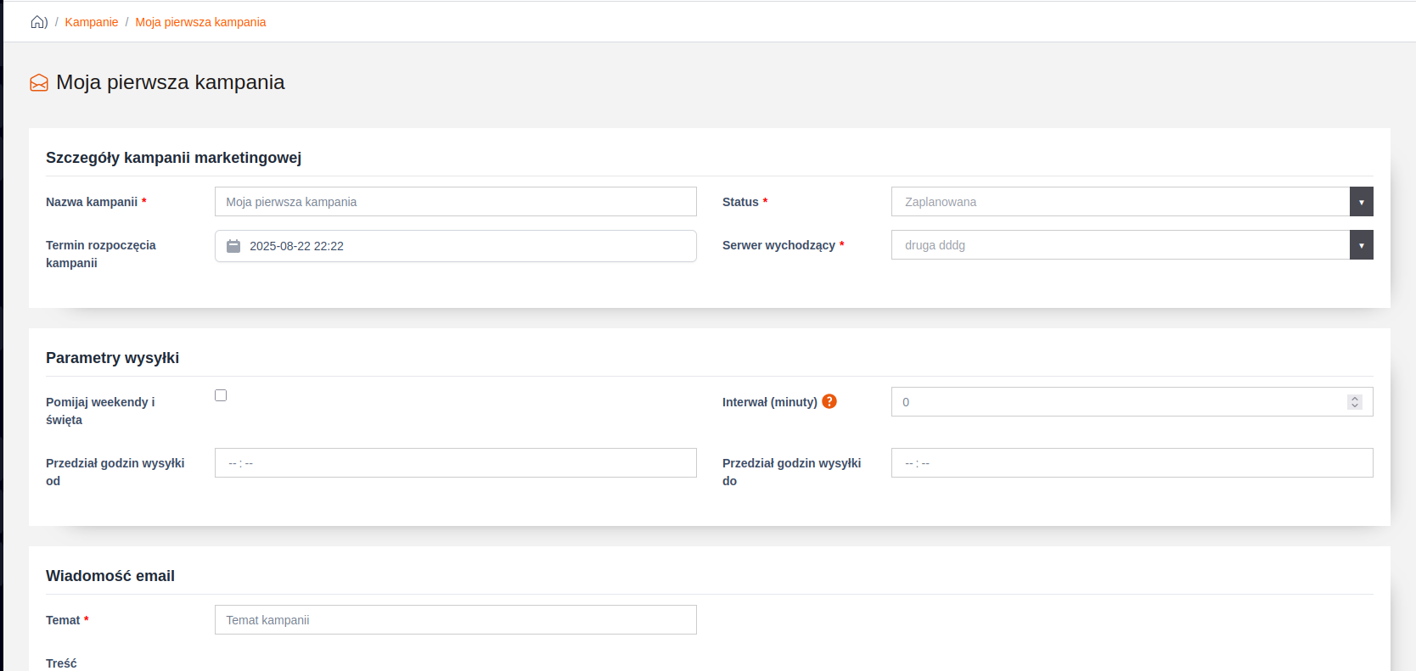Expand the Serwer wychodzący dropdown
This screenshot has width=1416, height=671.
(x=1119, y=245)
